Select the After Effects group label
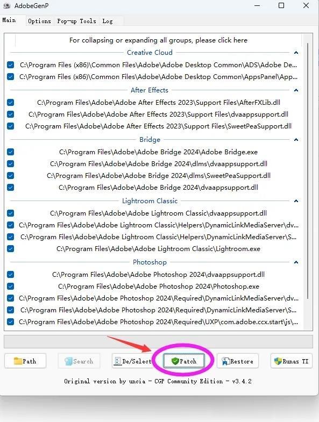 [x=150, y=90]
